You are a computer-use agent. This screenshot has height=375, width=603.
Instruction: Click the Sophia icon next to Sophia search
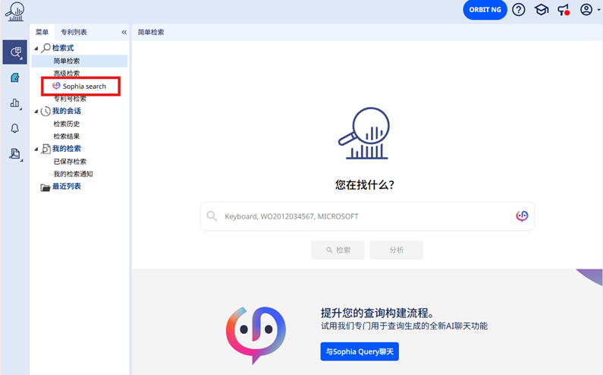coord(57,86)
